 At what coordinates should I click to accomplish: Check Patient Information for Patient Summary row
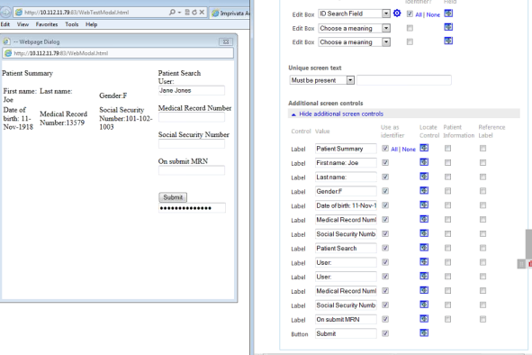(x=448, y=149)
